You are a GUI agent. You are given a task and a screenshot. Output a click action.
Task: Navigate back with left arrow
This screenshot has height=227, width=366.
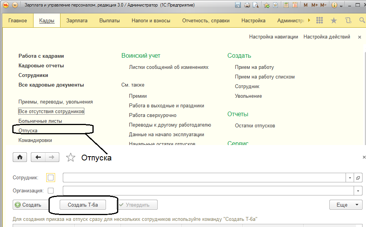pos(38,157)
